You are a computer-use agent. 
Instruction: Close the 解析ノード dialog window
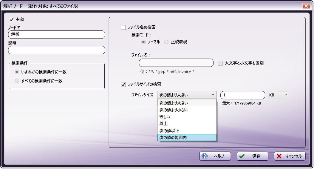306,6
